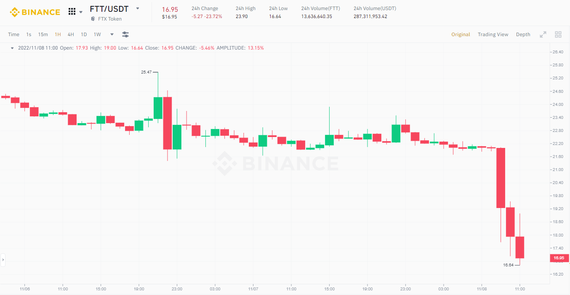Expand the apps grid dropdown arrow
Screen dimensions: 570x295
pyautogui.click(x=81, y=12)
